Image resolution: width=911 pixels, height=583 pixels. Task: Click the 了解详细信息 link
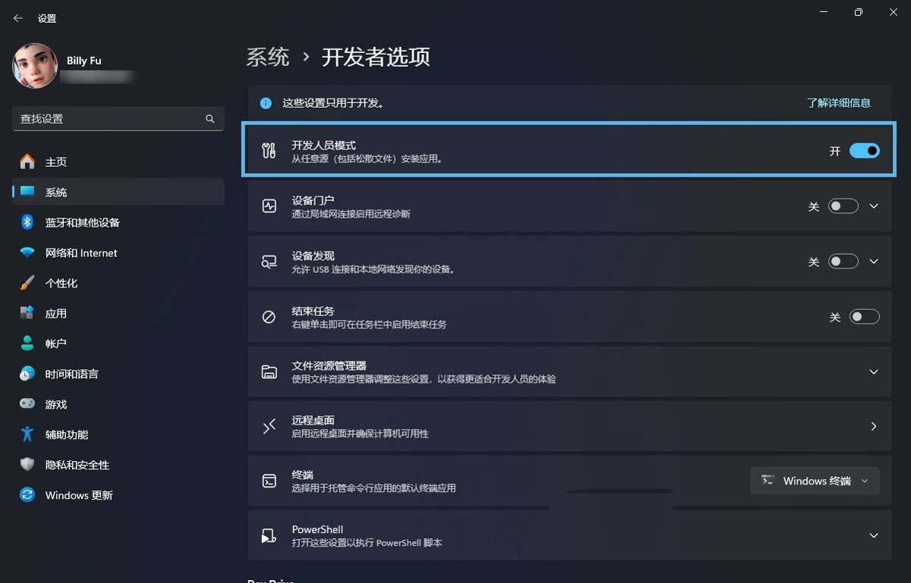[x=839, y=103]
